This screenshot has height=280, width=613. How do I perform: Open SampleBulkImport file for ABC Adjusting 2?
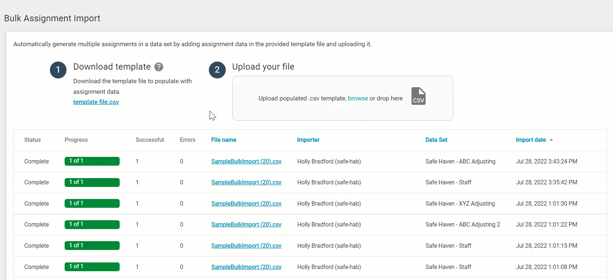pos(246,224)
